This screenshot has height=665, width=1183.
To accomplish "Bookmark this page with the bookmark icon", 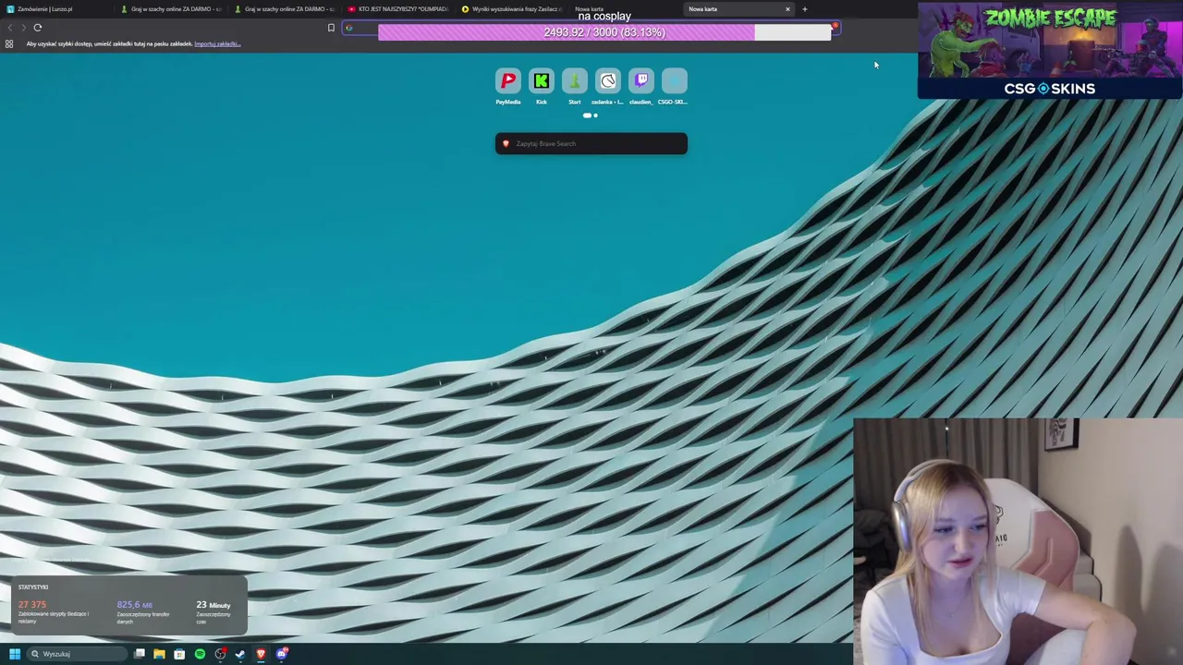I will 331,28.
